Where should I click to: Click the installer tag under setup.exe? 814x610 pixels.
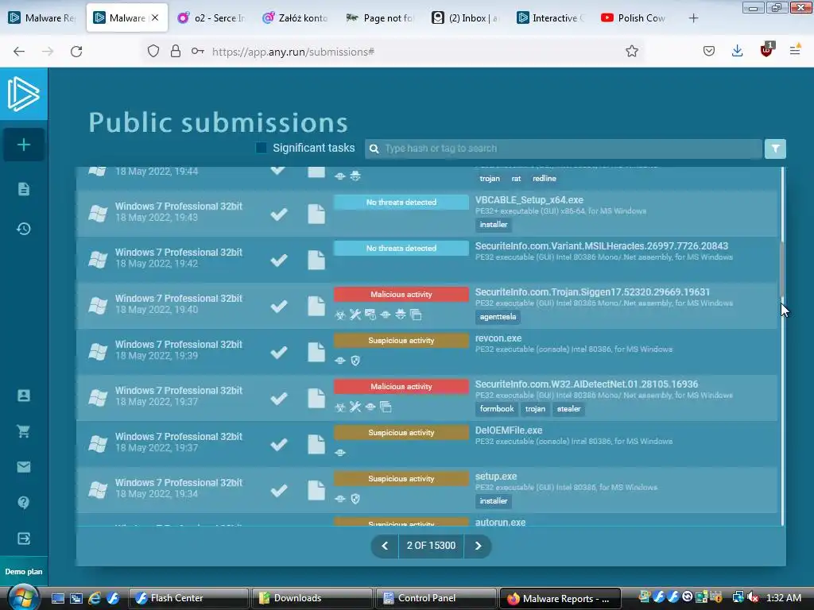pos(493,501)
